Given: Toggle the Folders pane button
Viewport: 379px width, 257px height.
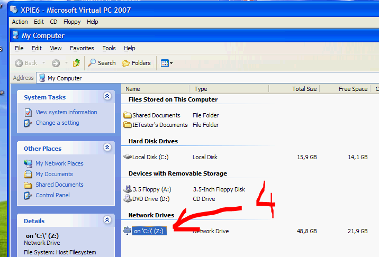Looking at the screenshot, I should pyautogui.click(x=137, y=63).
